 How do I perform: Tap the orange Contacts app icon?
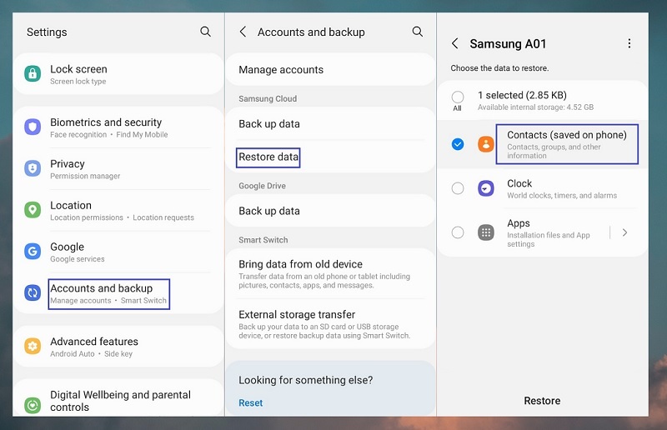pos(486,144)
